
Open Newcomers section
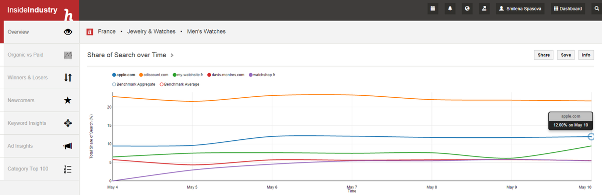(40, 100)
